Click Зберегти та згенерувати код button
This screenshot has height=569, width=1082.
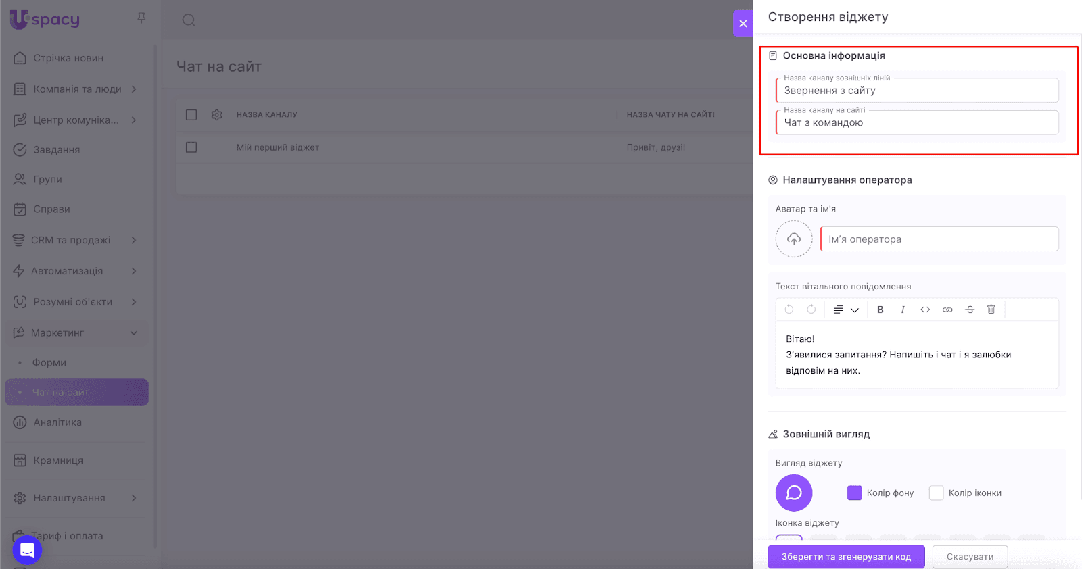click(846, 557)
